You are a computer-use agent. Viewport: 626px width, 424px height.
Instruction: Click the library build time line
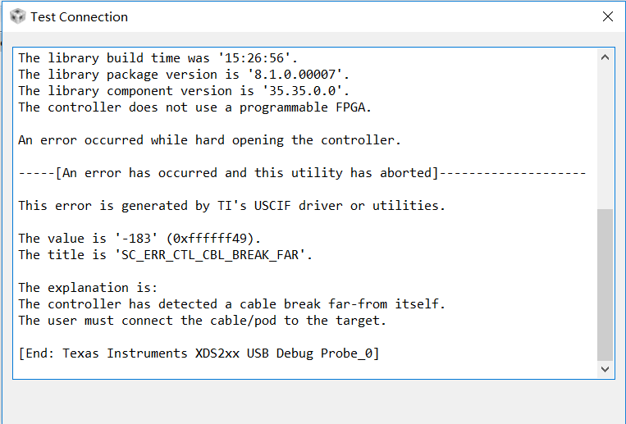(158, 58)
